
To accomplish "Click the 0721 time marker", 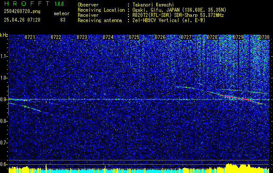I will (30, 37).
